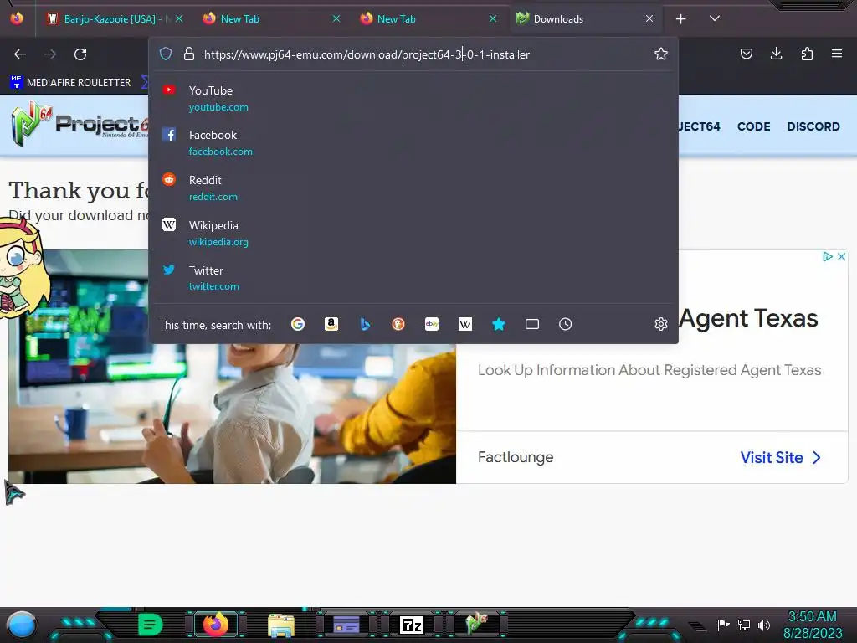Select the Reddit suggestion
This screenshot has width=857, height=643.
pos(413,188)
